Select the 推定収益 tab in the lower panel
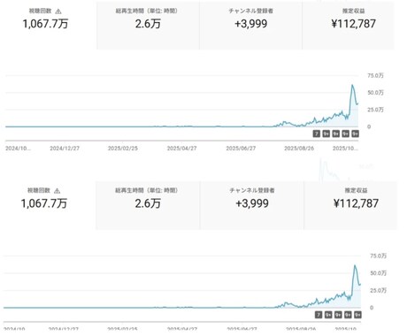Viewport: 407px width, 336px height. coord(350,205)
